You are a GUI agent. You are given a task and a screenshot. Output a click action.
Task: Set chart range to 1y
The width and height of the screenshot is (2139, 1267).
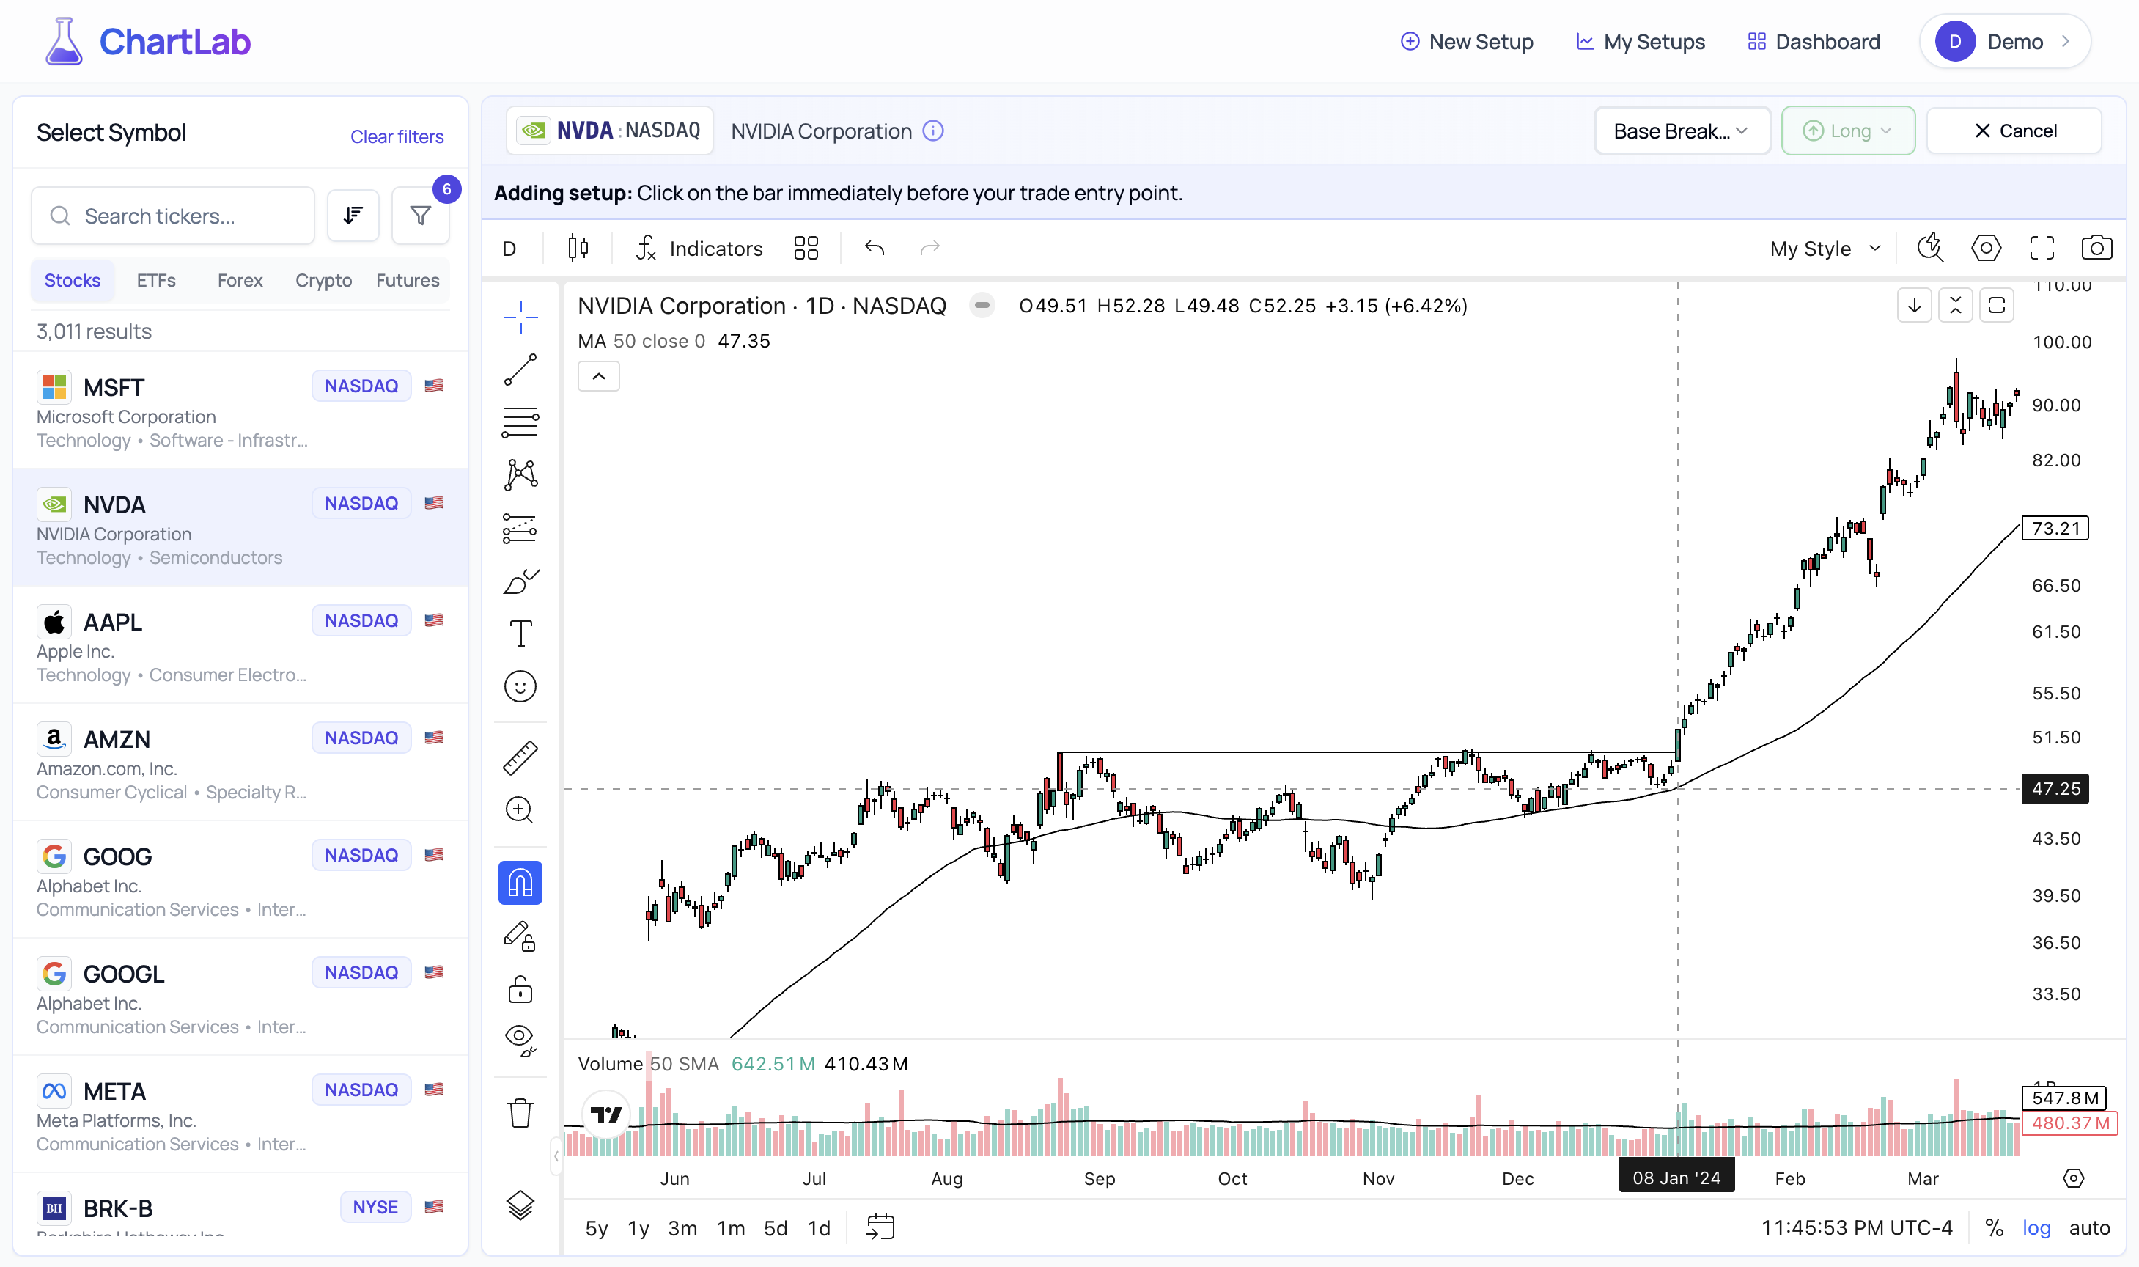click(x=638, y=1227)
